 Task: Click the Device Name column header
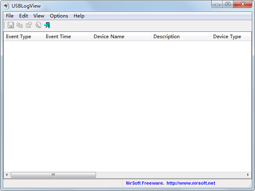[121, 37]
